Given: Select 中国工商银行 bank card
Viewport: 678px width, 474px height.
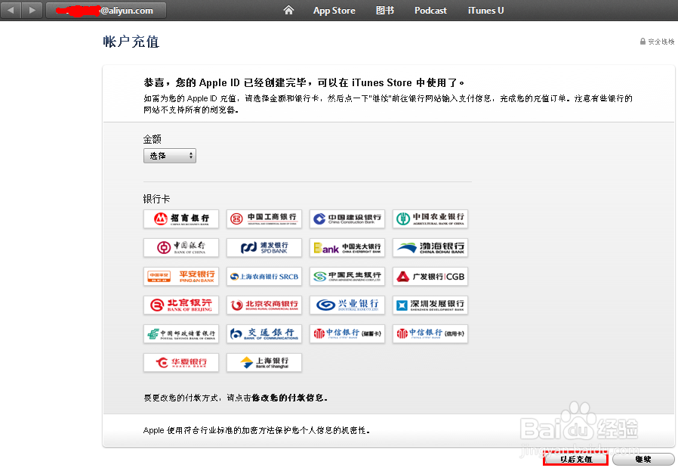Looking at the screenshot, I should tap(264, 218).
